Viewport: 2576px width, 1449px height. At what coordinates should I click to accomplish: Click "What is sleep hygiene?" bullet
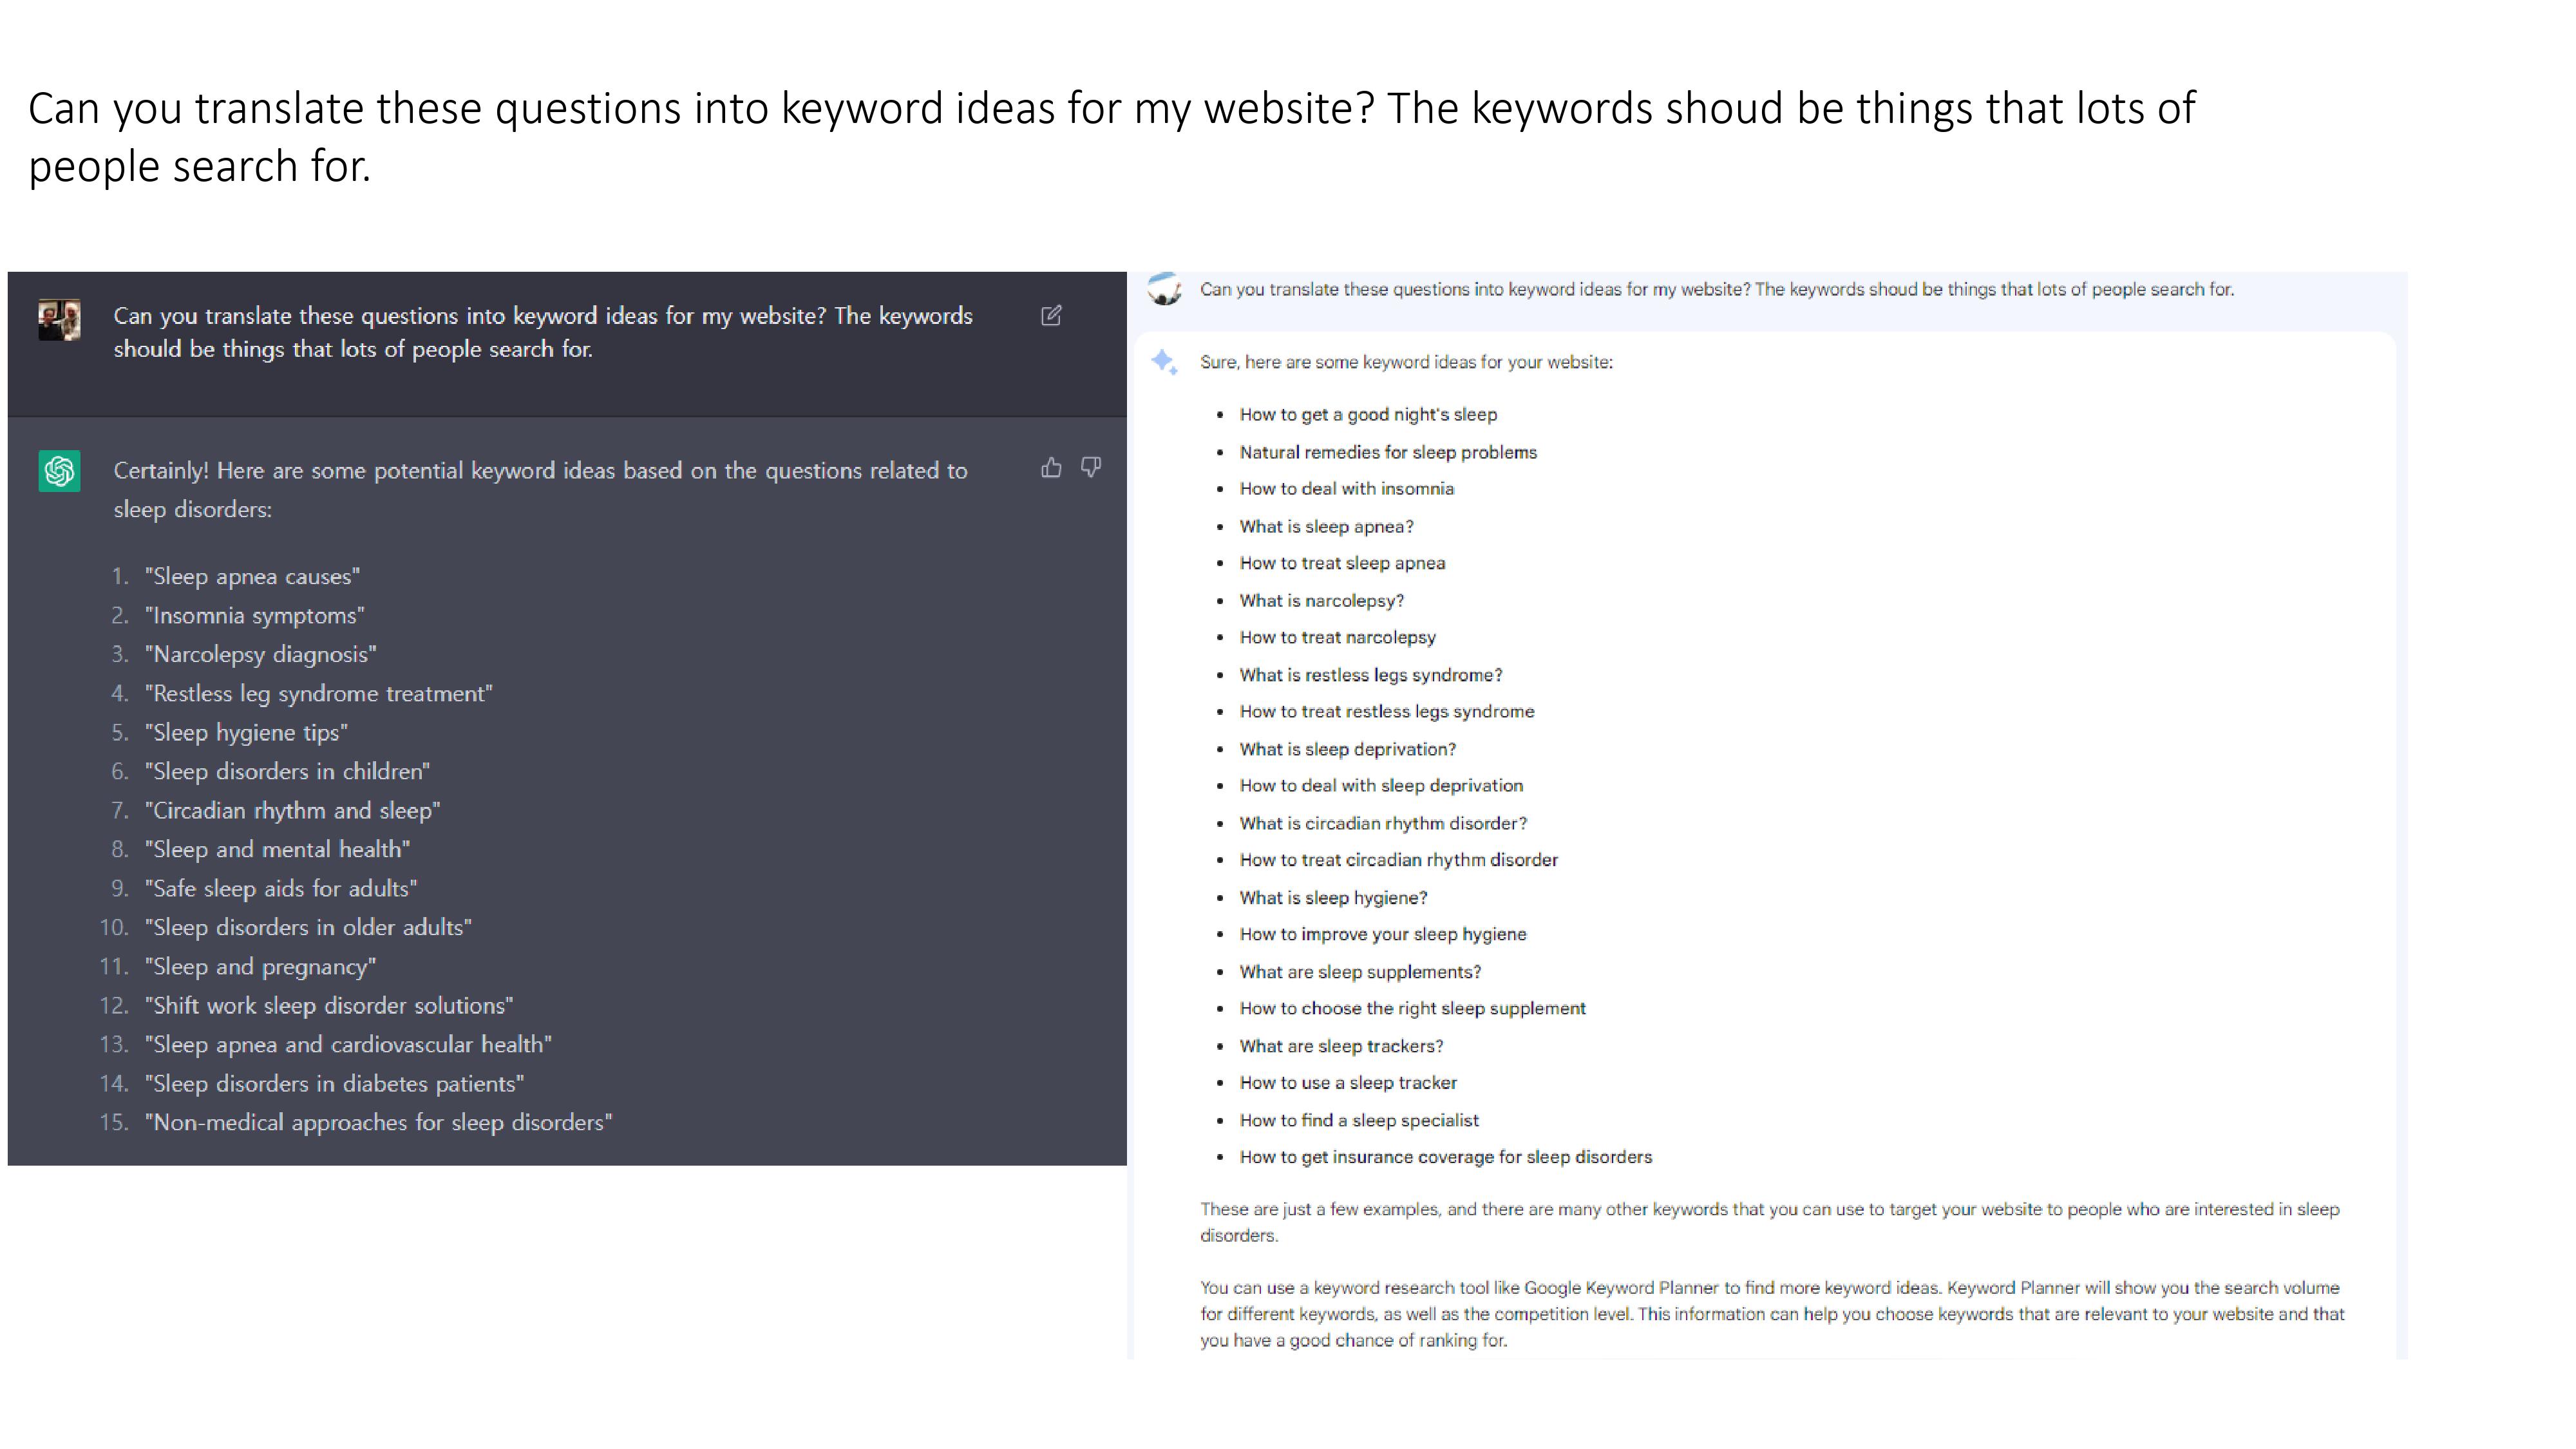(x=1333, y=898)
